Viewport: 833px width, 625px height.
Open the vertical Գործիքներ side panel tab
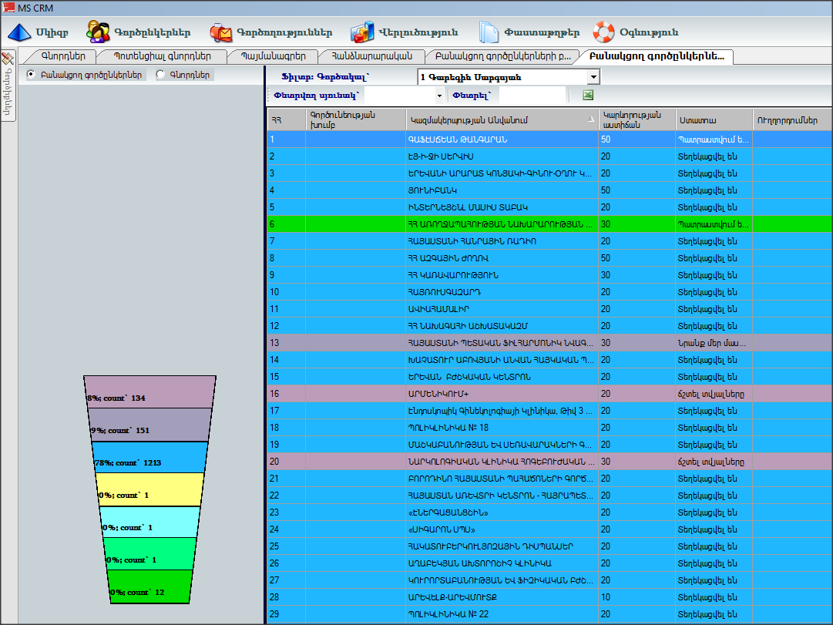8,85
